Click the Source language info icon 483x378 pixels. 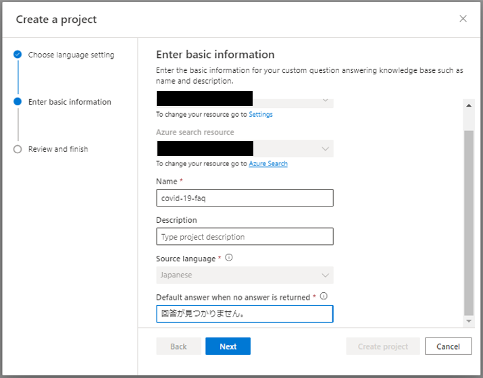[x=229, y=257]
